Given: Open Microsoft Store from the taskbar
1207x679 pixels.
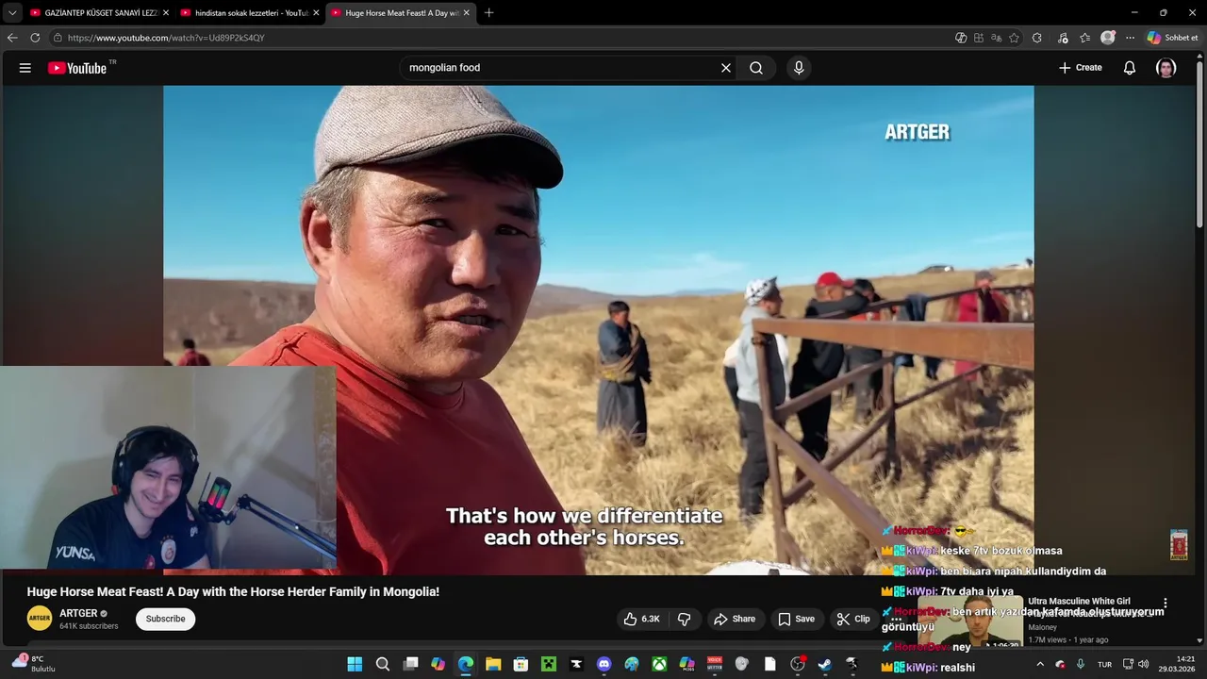Looking at the screenshot, I should 521,664.
